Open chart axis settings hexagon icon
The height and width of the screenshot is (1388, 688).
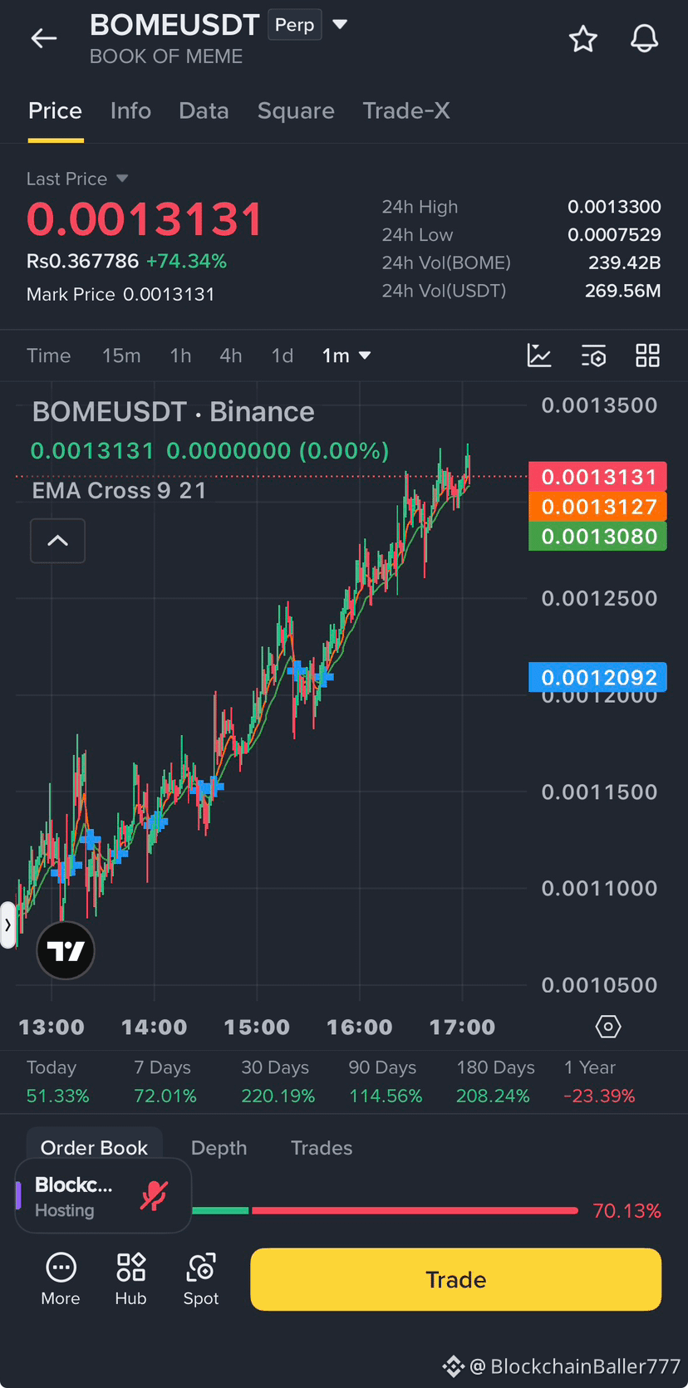(x=608, y=1027)
